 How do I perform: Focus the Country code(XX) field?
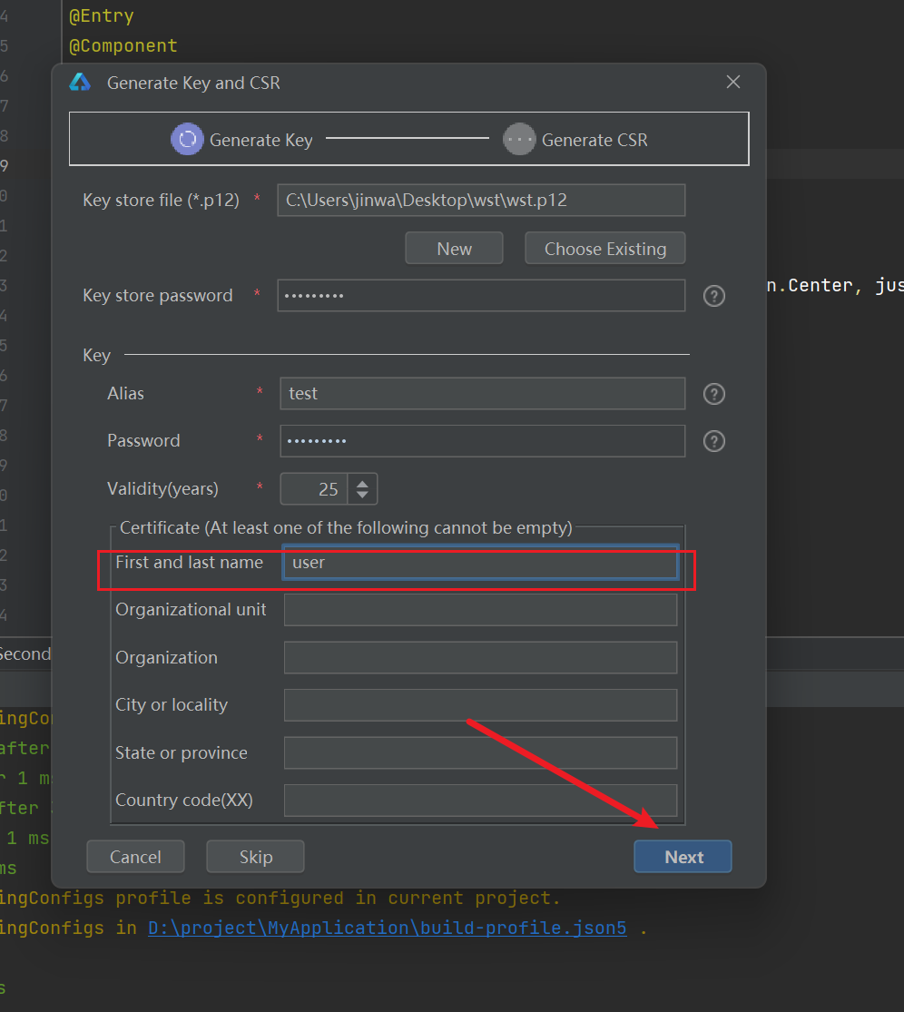tap(481, 801)
